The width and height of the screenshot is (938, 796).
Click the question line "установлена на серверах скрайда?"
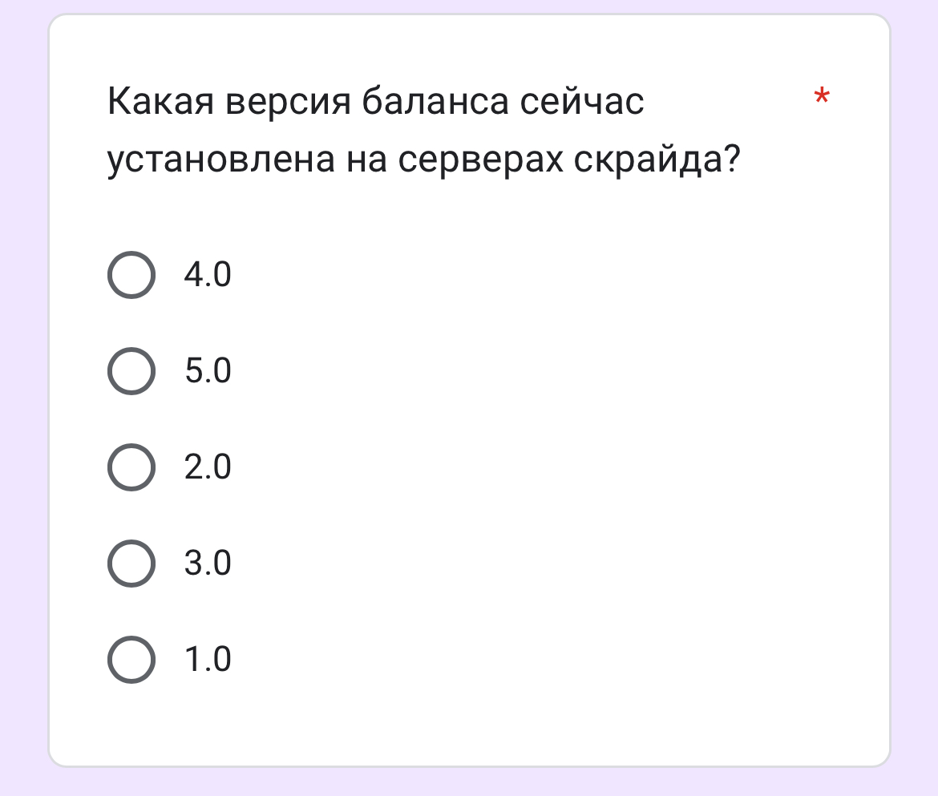[423, 162]
